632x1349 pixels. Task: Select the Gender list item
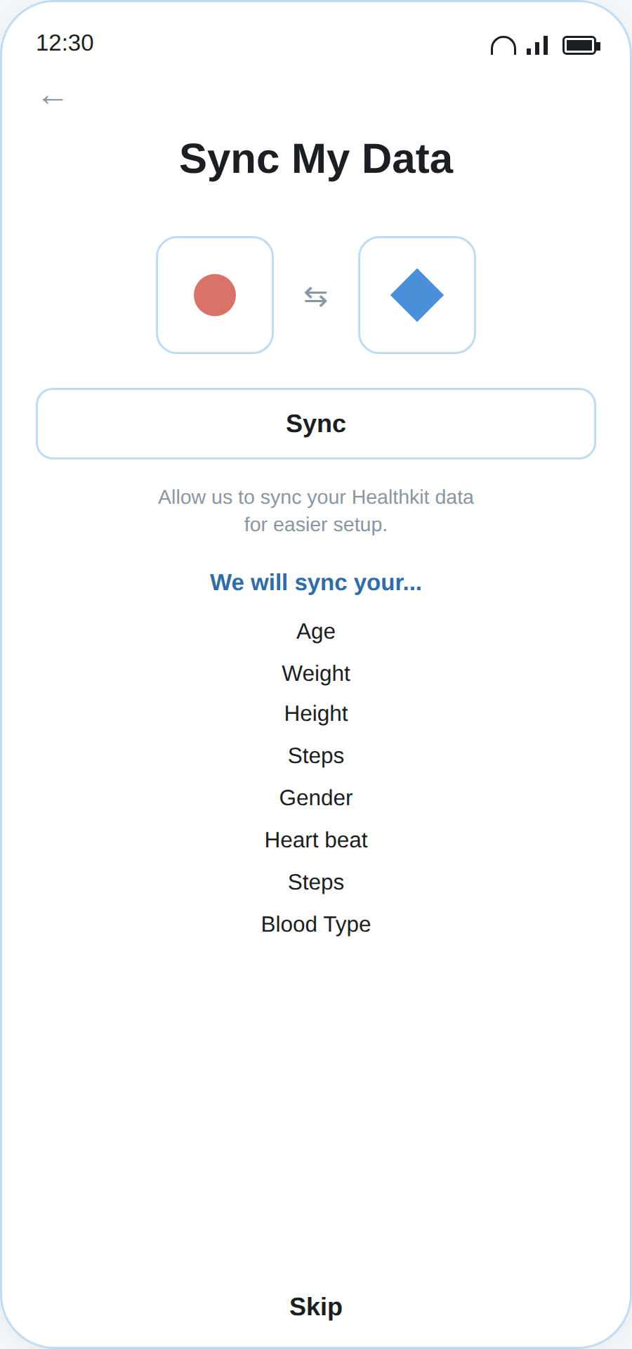click(316, 797)
